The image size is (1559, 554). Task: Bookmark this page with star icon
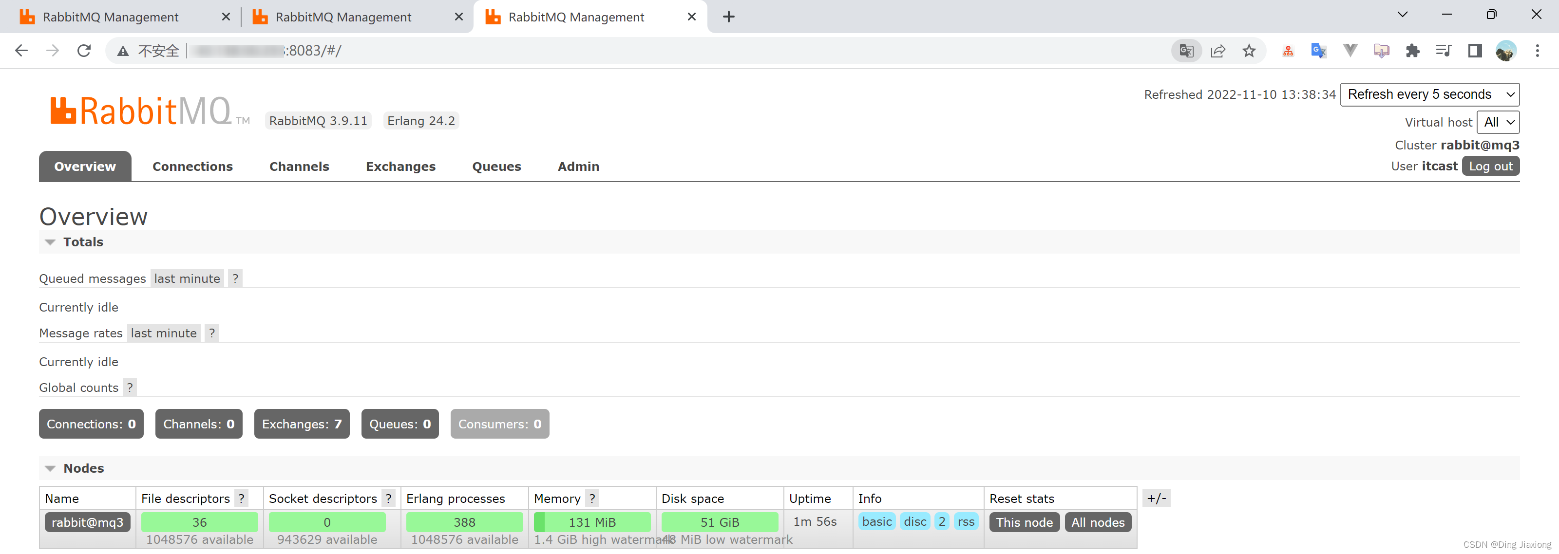pos(1249,51)
